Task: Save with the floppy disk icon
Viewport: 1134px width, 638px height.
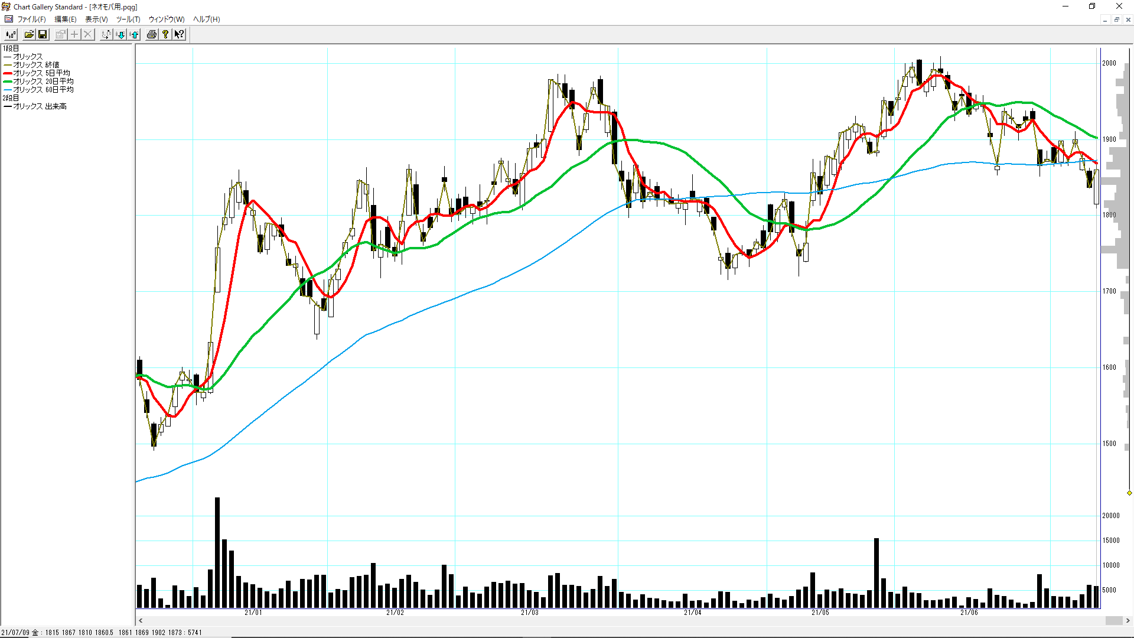Action: coord(43,34)
